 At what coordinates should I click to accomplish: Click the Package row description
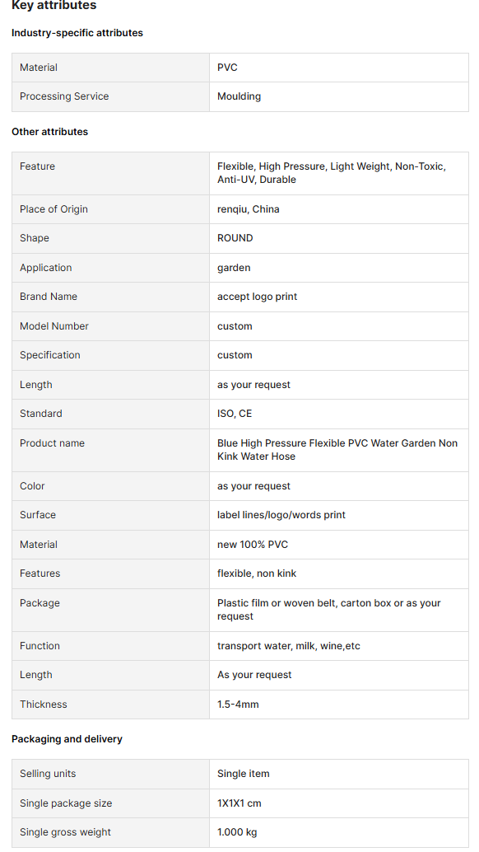pyautogui.click(x=328, y=610)
